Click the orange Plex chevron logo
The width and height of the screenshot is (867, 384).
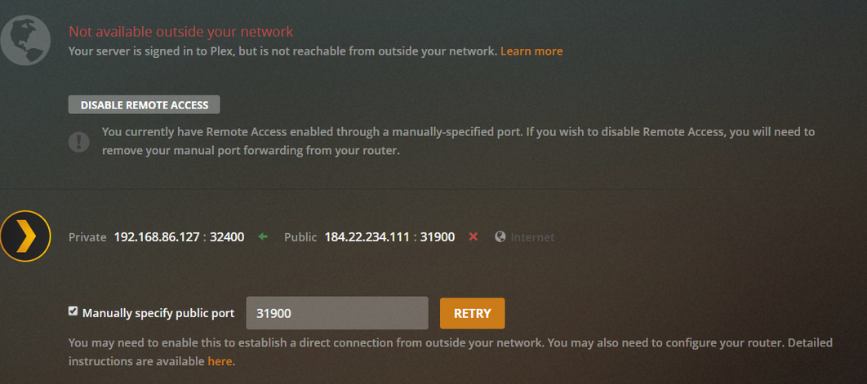coord(24,236)
